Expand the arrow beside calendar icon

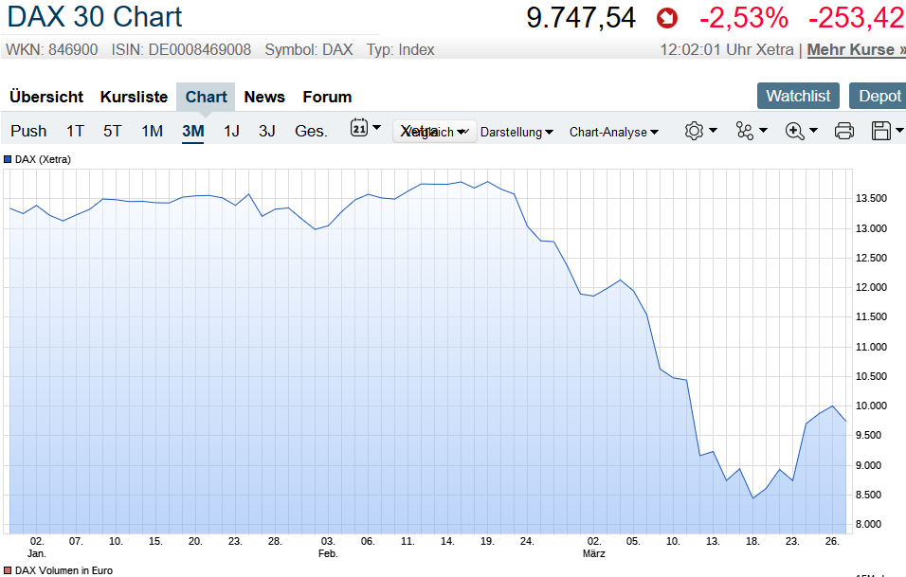(377, 128)
